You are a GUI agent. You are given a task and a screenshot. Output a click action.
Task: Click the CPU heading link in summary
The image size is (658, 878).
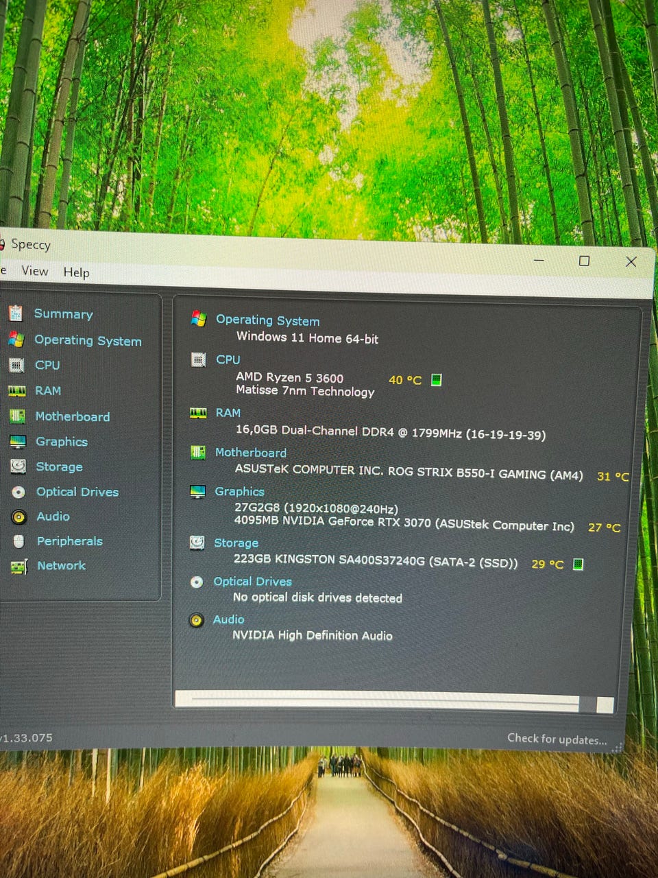click(x=228, y=359)
